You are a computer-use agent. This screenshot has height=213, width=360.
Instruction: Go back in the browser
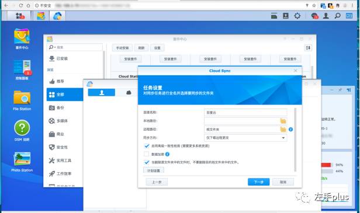click(6, 5)
